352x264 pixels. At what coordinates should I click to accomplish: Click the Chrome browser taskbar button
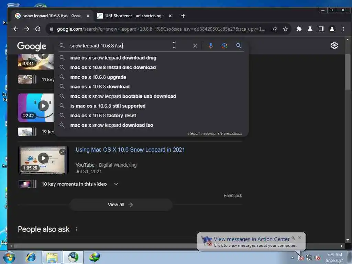73,257
